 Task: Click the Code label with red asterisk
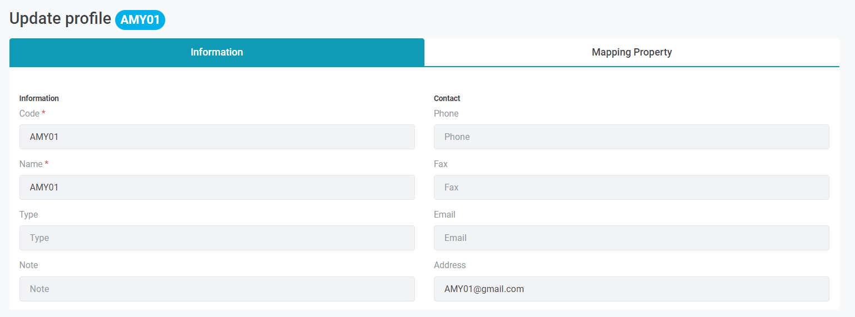click(29, 113)
